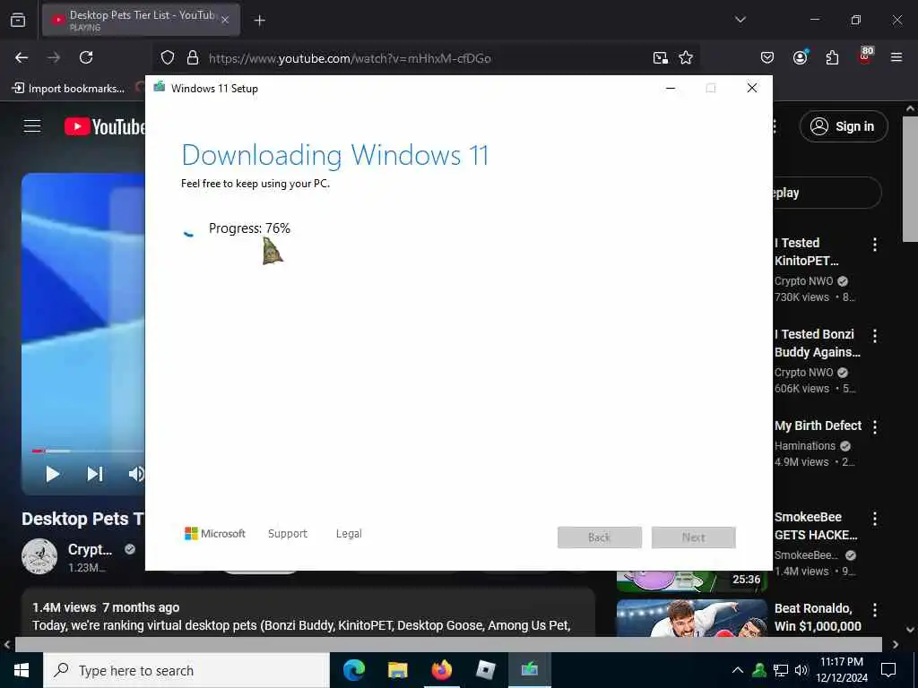The height and width of the screenshot is (688, 918).
Task: Click the YouTube logo
Action: (104, 126)
